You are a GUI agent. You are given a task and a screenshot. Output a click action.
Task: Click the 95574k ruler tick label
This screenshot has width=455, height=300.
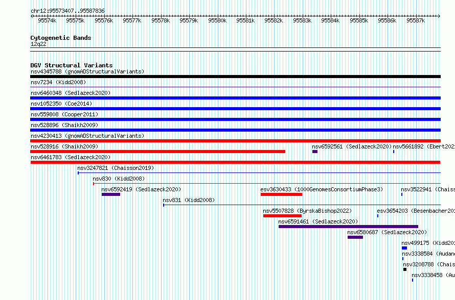pyautogui.click(x=47, y=20)
